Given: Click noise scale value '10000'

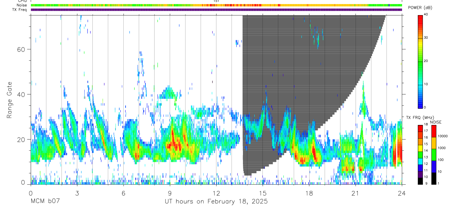Looking at the screenshot, I should [443, 136].
